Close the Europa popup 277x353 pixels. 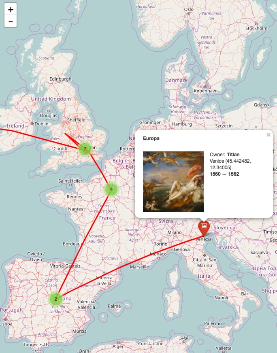(x=268, y=135)
